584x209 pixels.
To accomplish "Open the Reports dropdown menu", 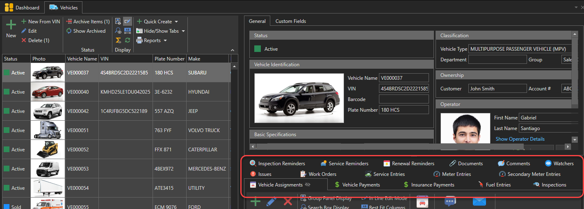I will point(152,40).
